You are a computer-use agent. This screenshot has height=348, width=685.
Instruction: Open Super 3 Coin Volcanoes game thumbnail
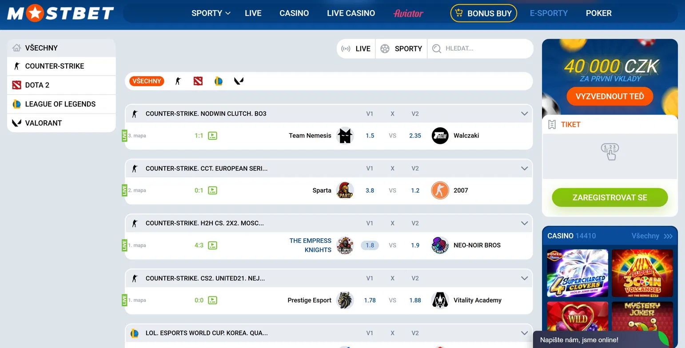pos(642,273)
